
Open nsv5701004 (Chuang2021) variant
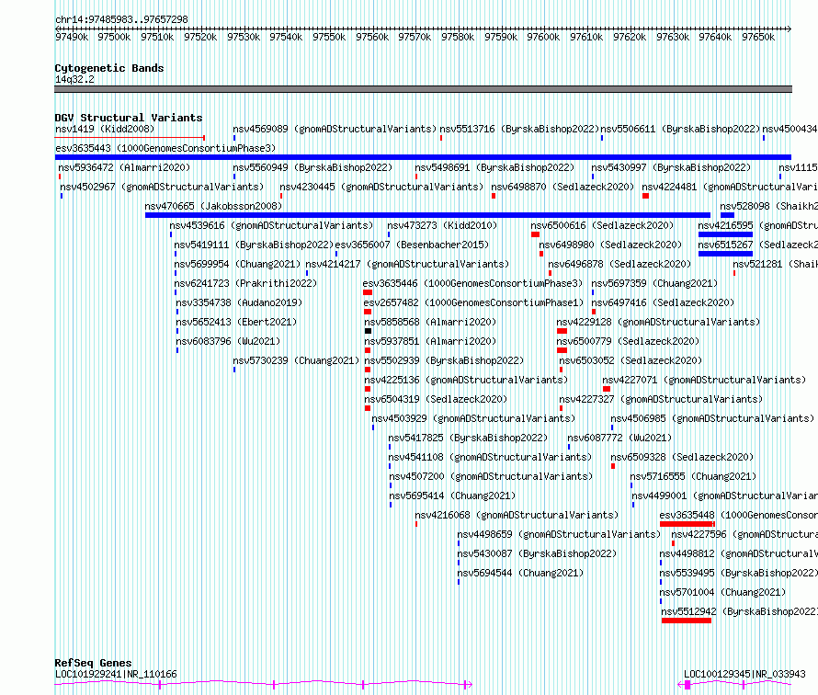click(722, 592)
